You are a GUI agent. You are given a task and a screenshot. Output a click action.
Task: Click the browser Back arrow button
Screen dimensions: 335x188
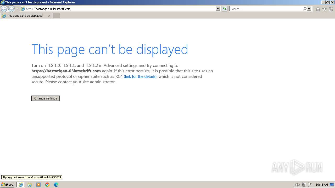click(x=4, y=9)
